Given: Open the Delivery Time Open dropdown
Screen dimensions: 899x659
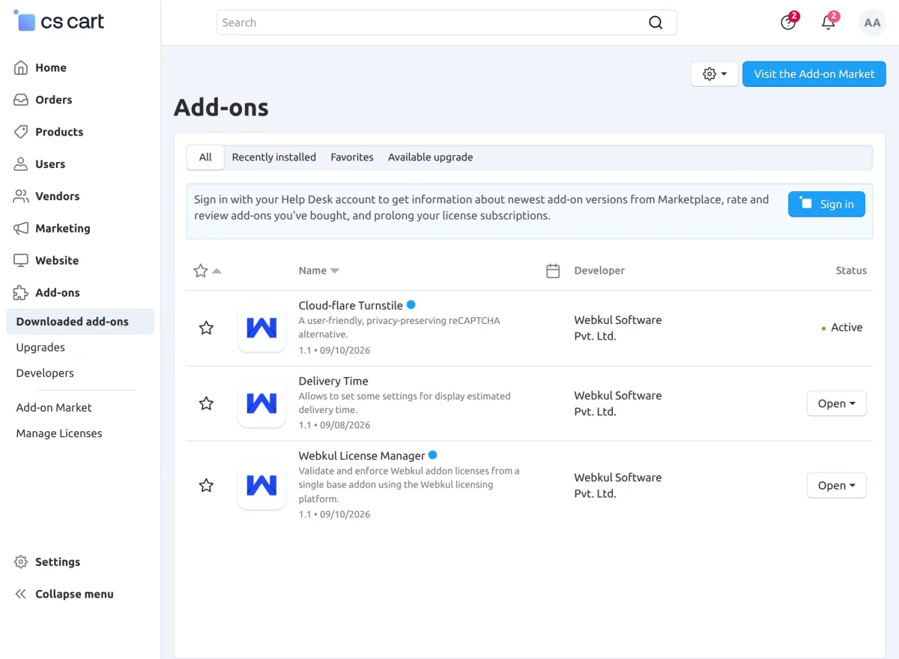Looking at the screenshot, I should (836, 403).
